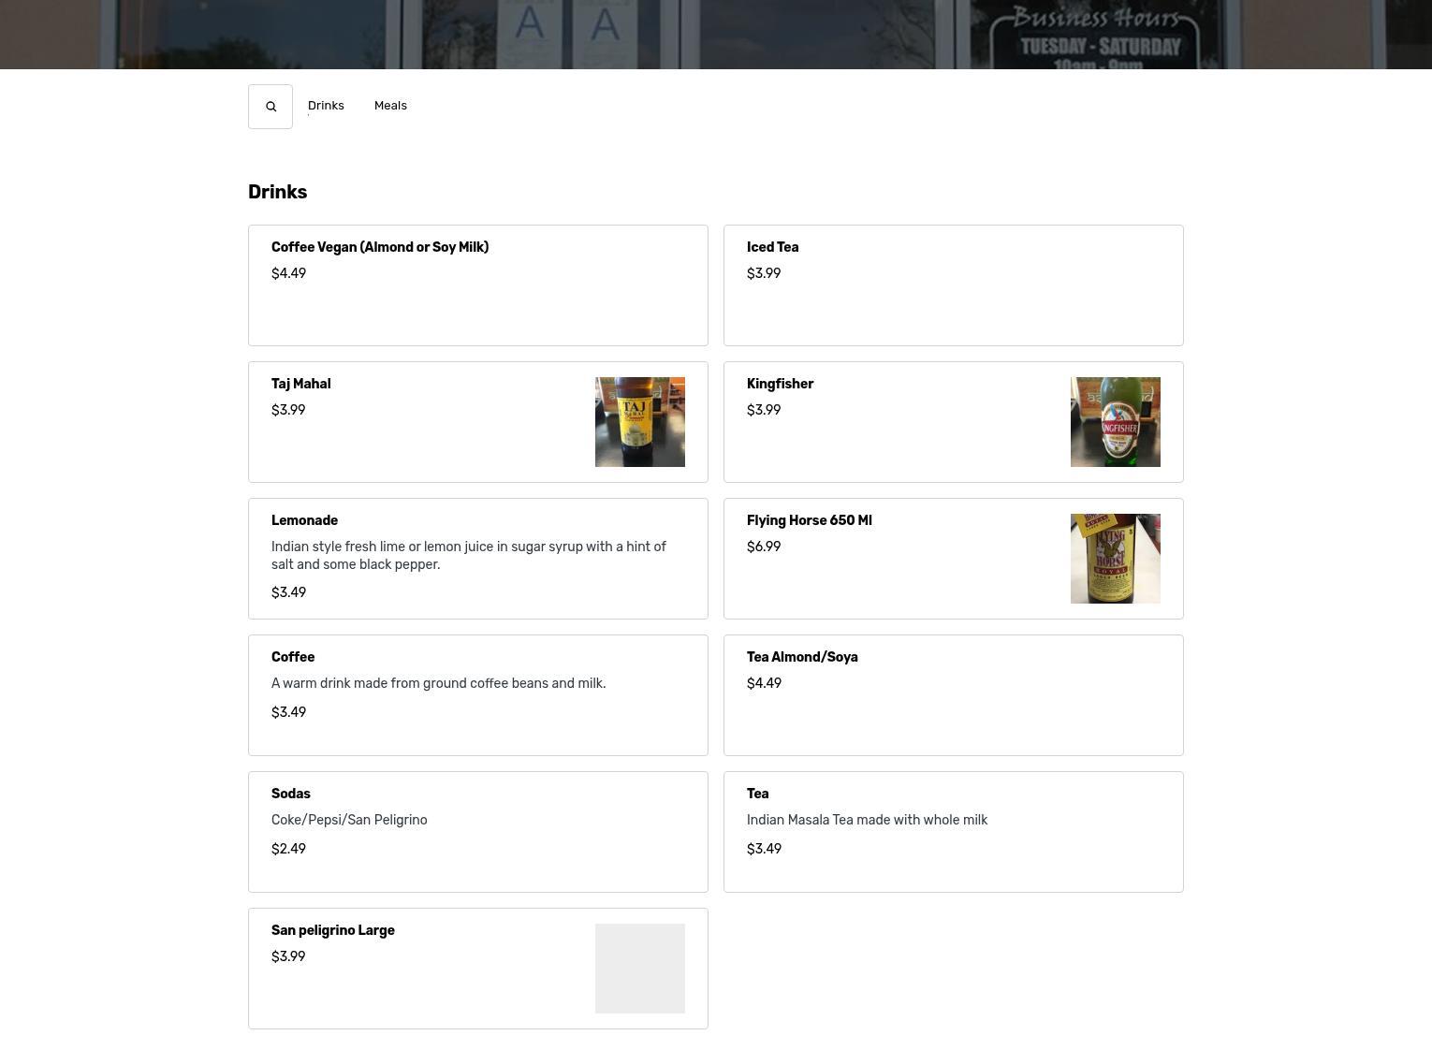Click the San peligrino Large title
Image resolution: width=1432 pixels, height=1050 pixels.
point(332,931)
